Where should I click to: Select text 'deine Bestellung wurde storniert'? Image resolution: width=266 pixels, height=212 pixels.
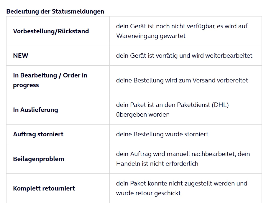[162, 134]
